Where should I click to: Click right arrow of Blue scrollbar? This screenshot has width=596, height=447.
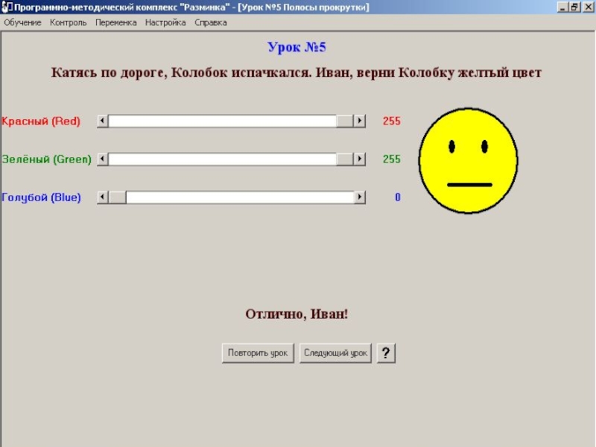point(360,197)
